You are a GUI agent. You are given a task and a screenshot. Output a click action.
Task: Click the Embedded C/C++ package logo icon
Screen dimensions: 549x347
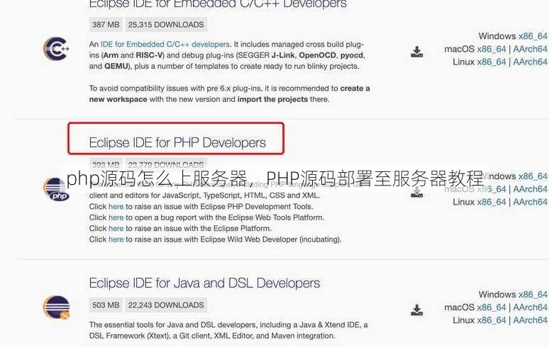click(x=56, y=49)
